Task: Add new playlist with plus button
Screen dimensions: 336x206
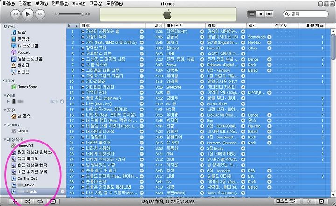Action: pyautogui.click(x=15, y=201)
